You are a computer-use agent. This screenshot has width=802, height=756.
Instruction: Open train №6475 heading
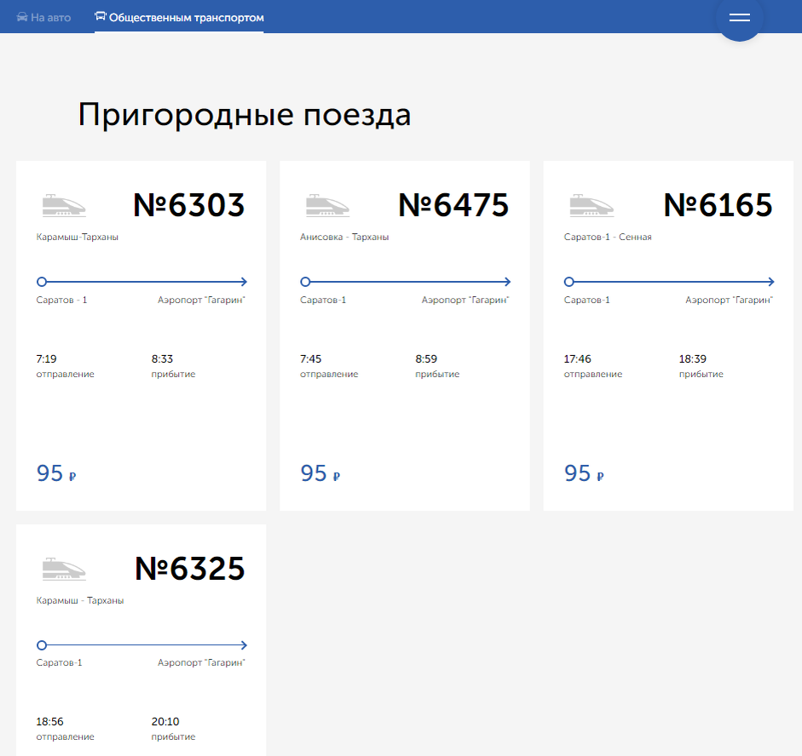pos(453,205)
